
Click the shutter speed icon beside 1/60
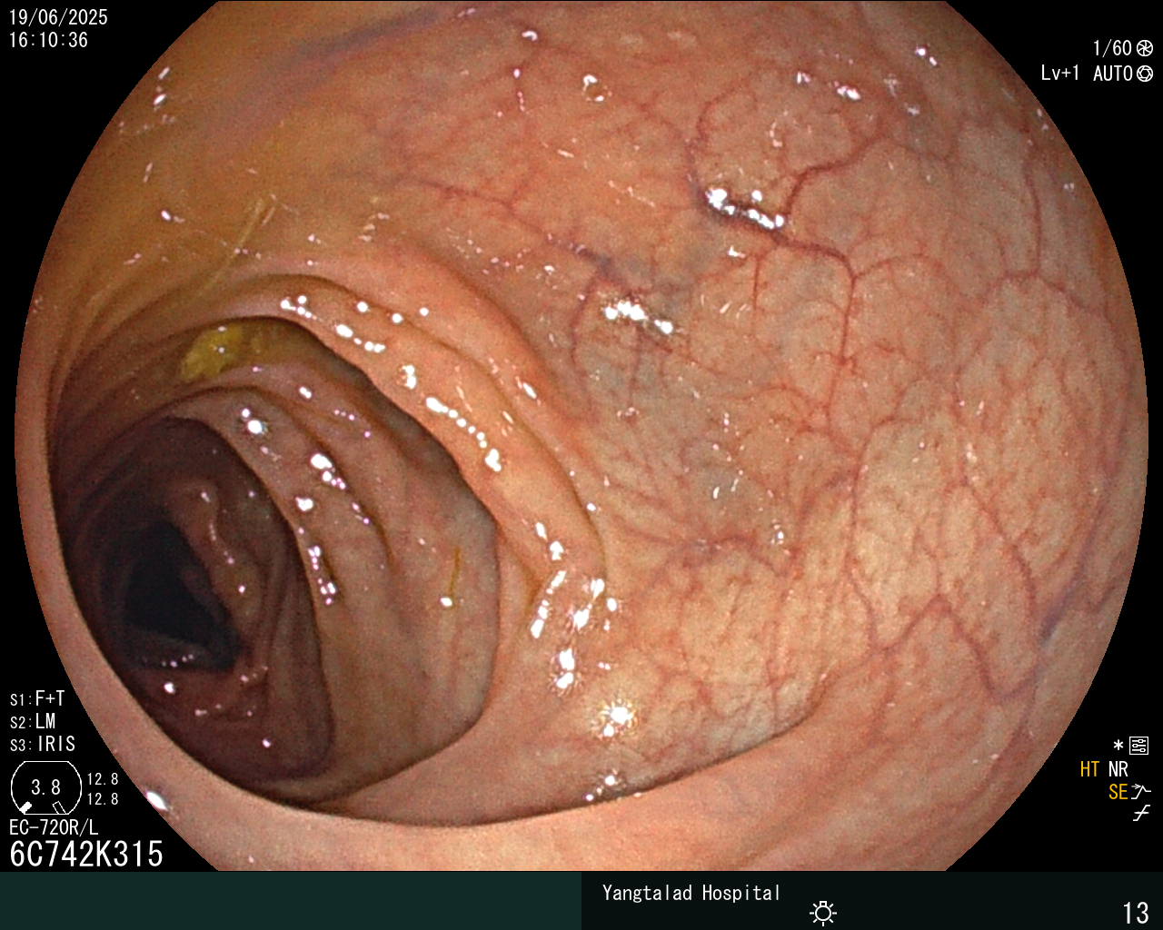tap(1145, 48)
